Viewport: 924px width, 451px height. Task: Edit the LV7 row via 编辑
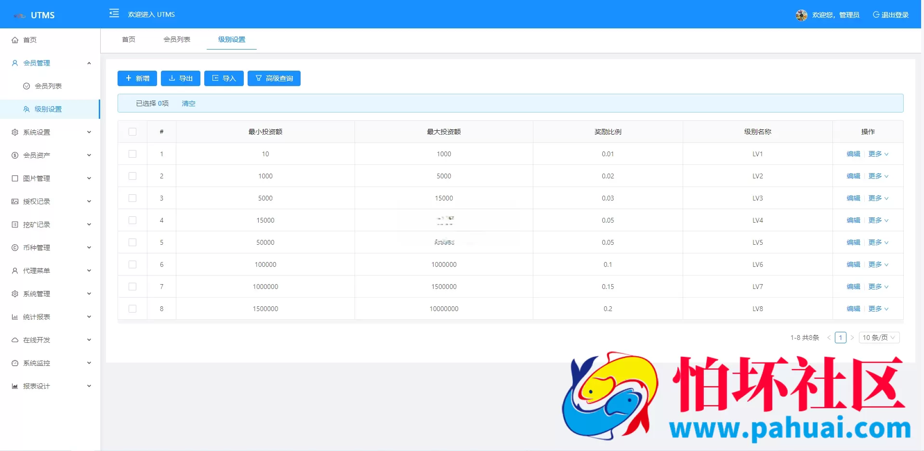click(x=853, y=287)
